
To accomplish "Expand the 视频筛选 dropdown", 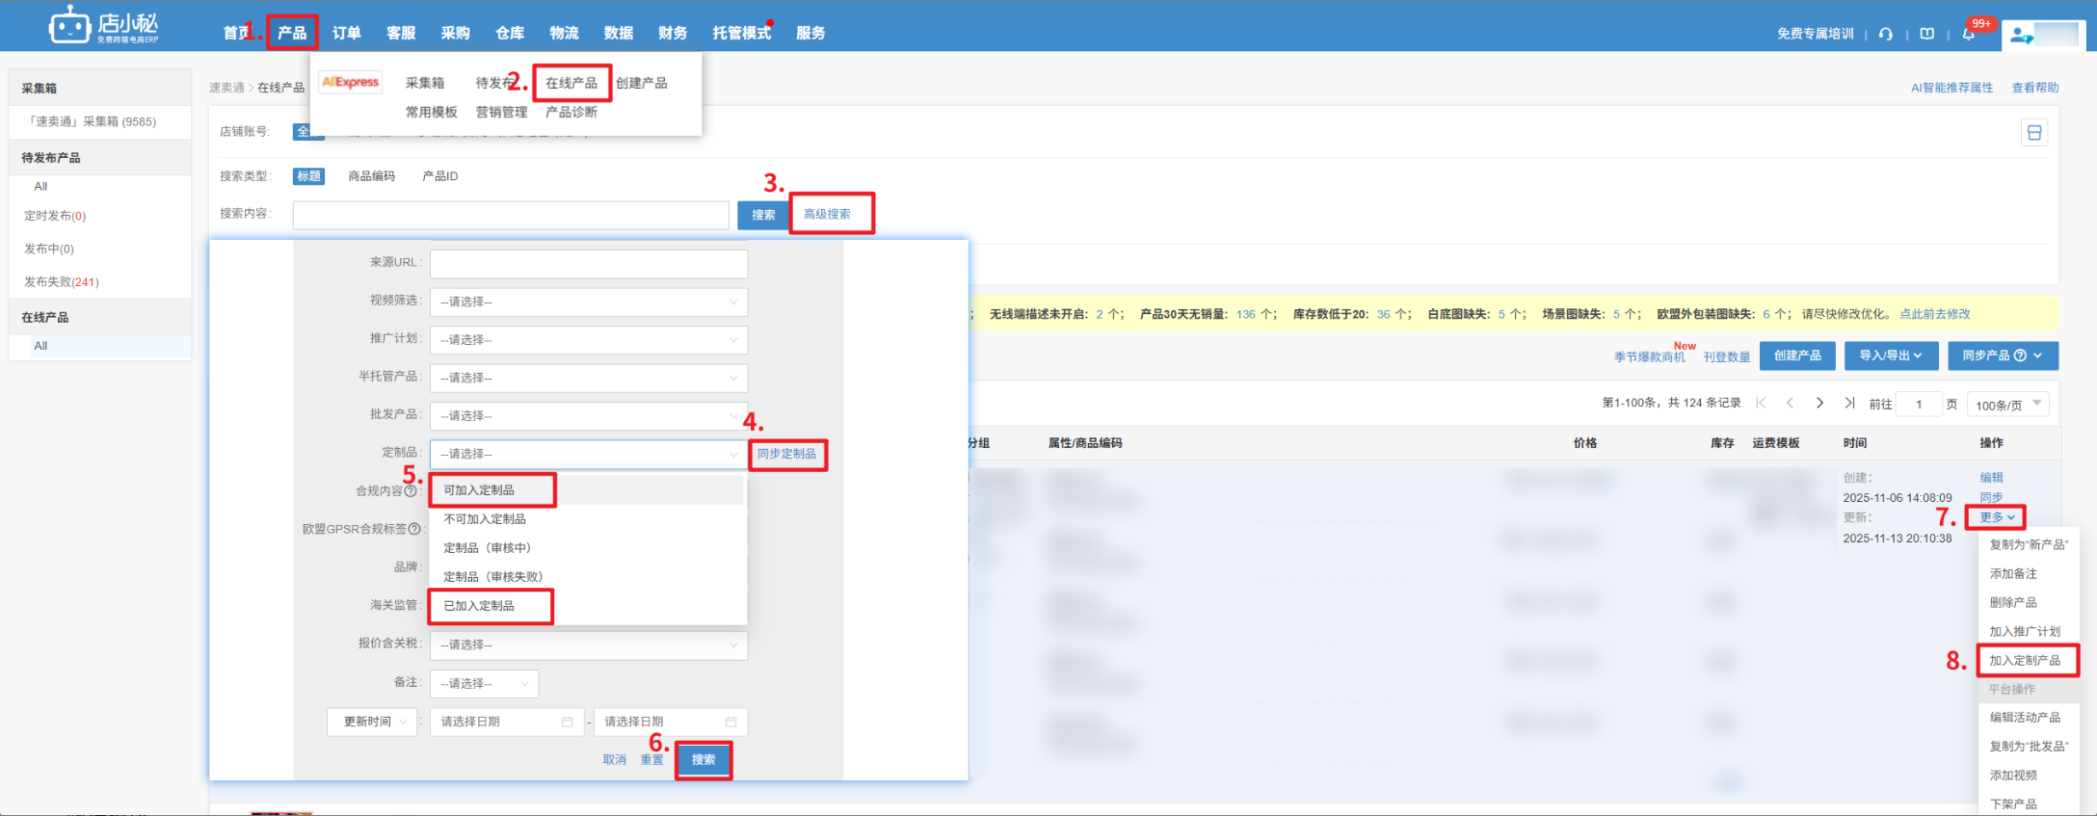I will tap(588, 302).
